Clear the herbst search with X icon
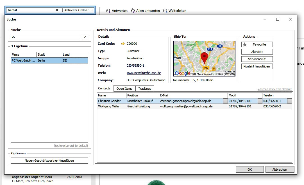 click(x=57, y=10)
